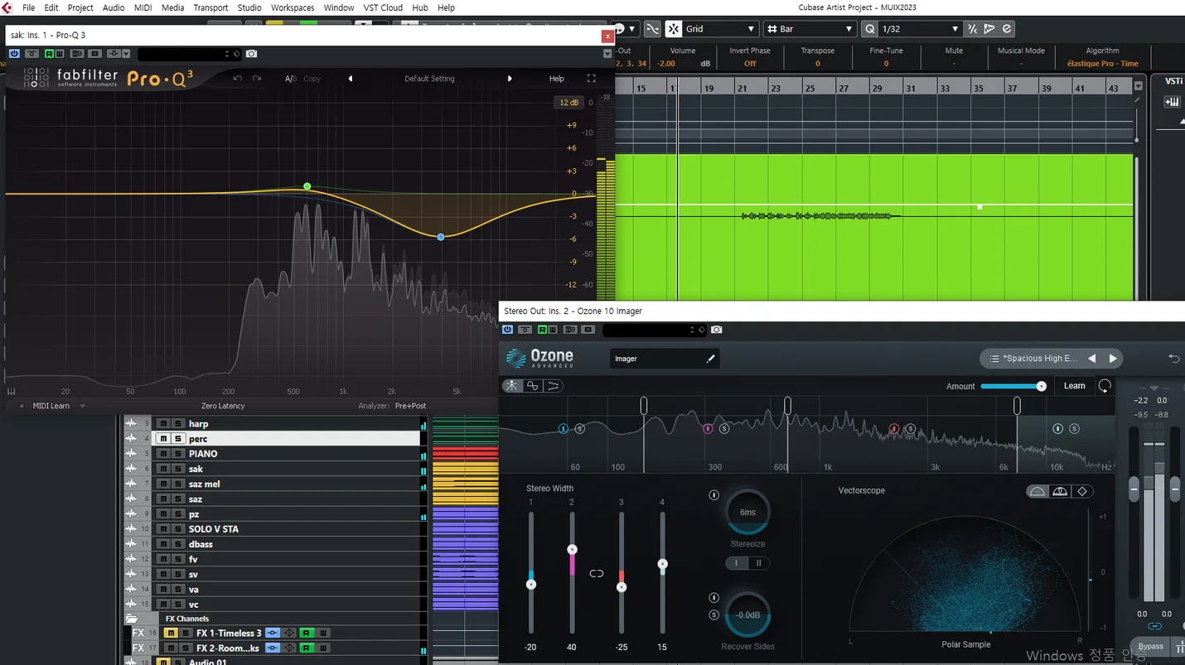Open the Audio menu
Viewport: 1185px width, 665px height.
pyautogui.click(x=114, y=7)
